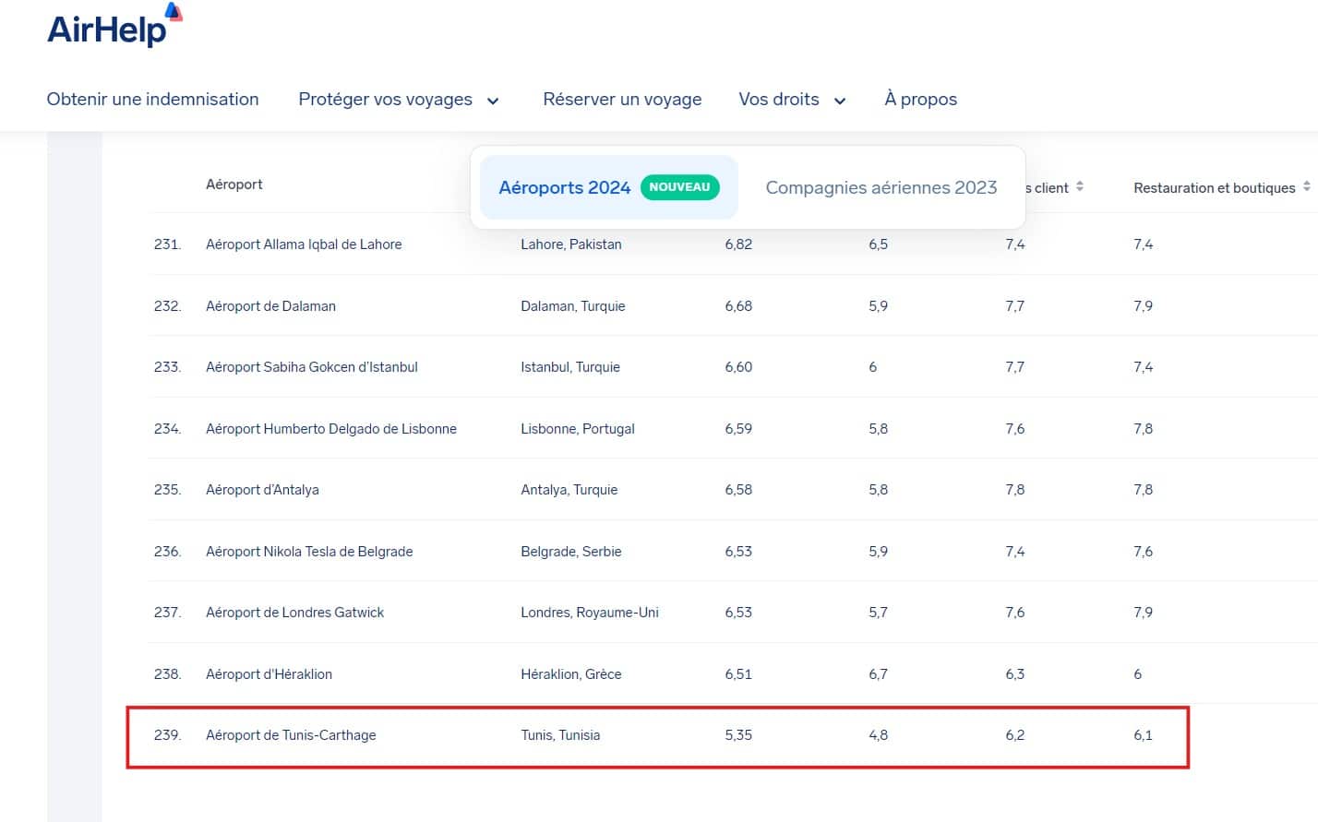The width and height of the screenshot is (1318, 822).
Task: Click Aéroport Nikola Tesla de Belgrade
Action: [308, 551]
